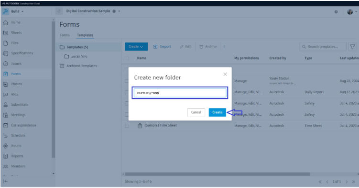Open the help question mark icon
Screen dimensions: 359x188
[336, 12]
